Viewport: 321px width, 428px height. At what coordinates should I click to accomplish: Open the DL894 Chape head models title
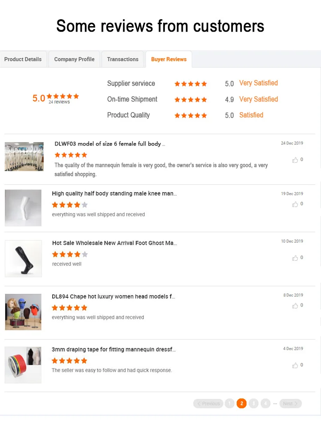[x=113, y=297]
